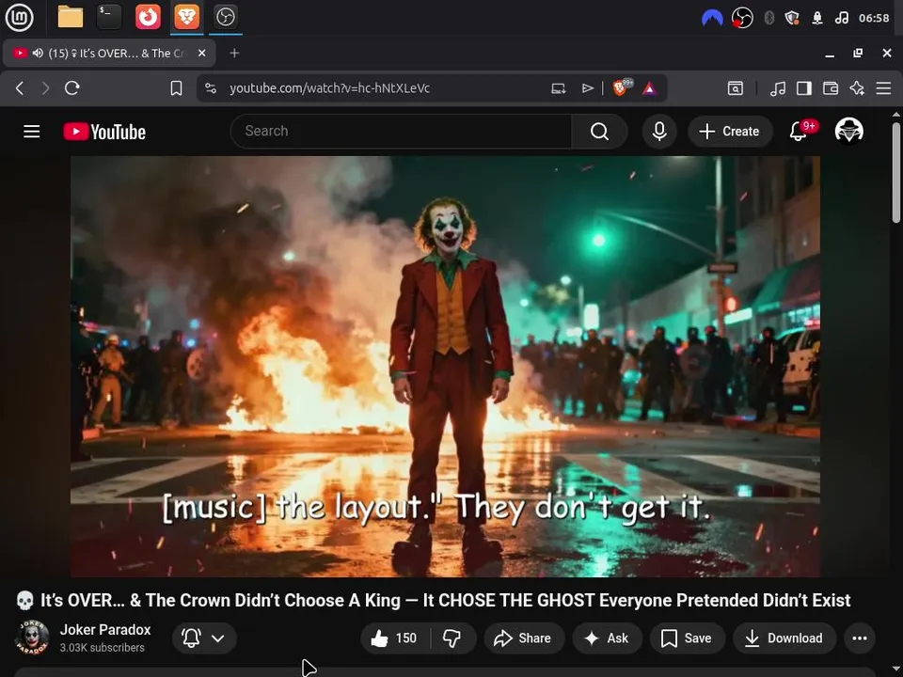The width and height of the screenshot is (903, 677).
Task: Open the tab search icon in the toolbar
Action: tap(736, 88)
